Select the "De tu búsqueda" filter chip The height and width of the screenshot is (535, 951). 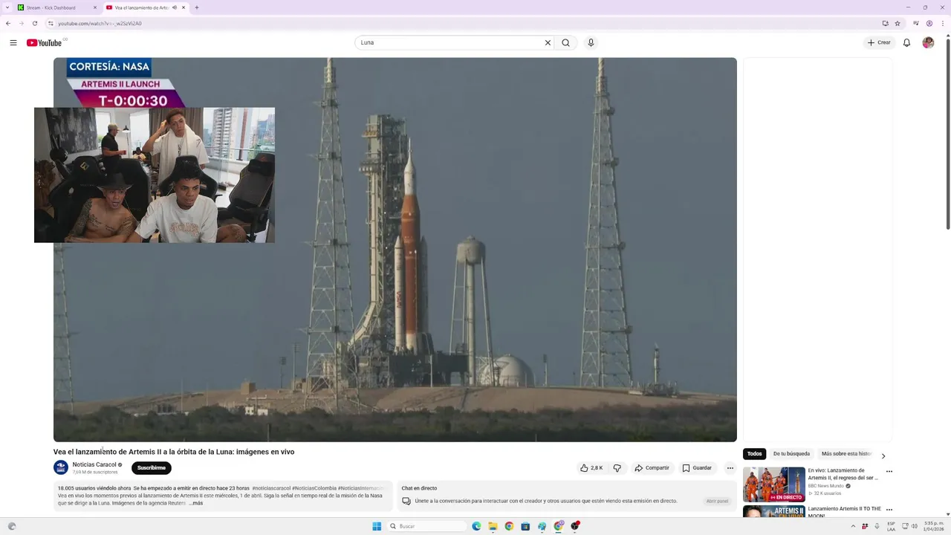(791, 454)
